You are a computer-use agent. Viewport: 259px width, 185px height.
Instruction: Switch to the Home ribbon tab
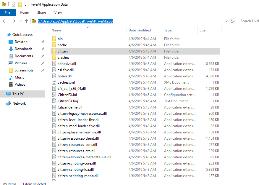click(24, 12)
